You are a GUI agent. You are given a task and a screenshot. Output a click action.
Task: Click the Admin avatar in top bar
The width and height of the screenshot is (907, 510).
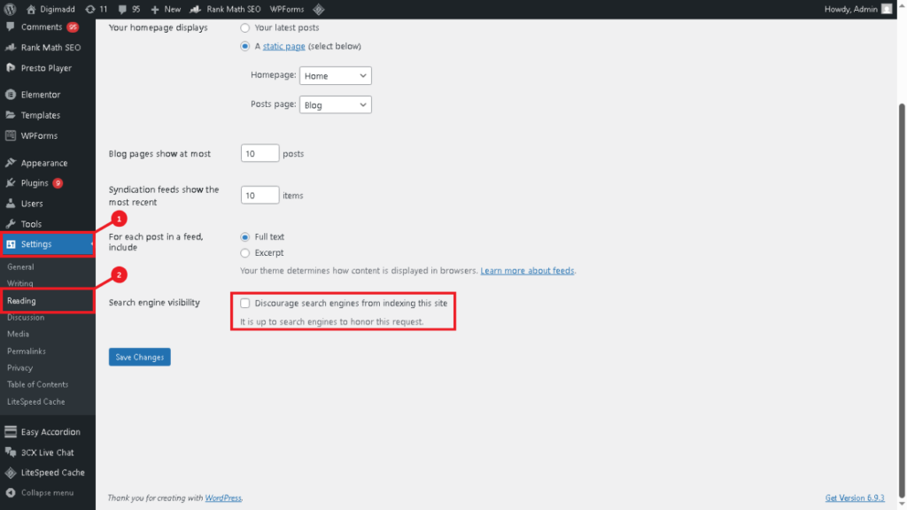coord(887,9)
